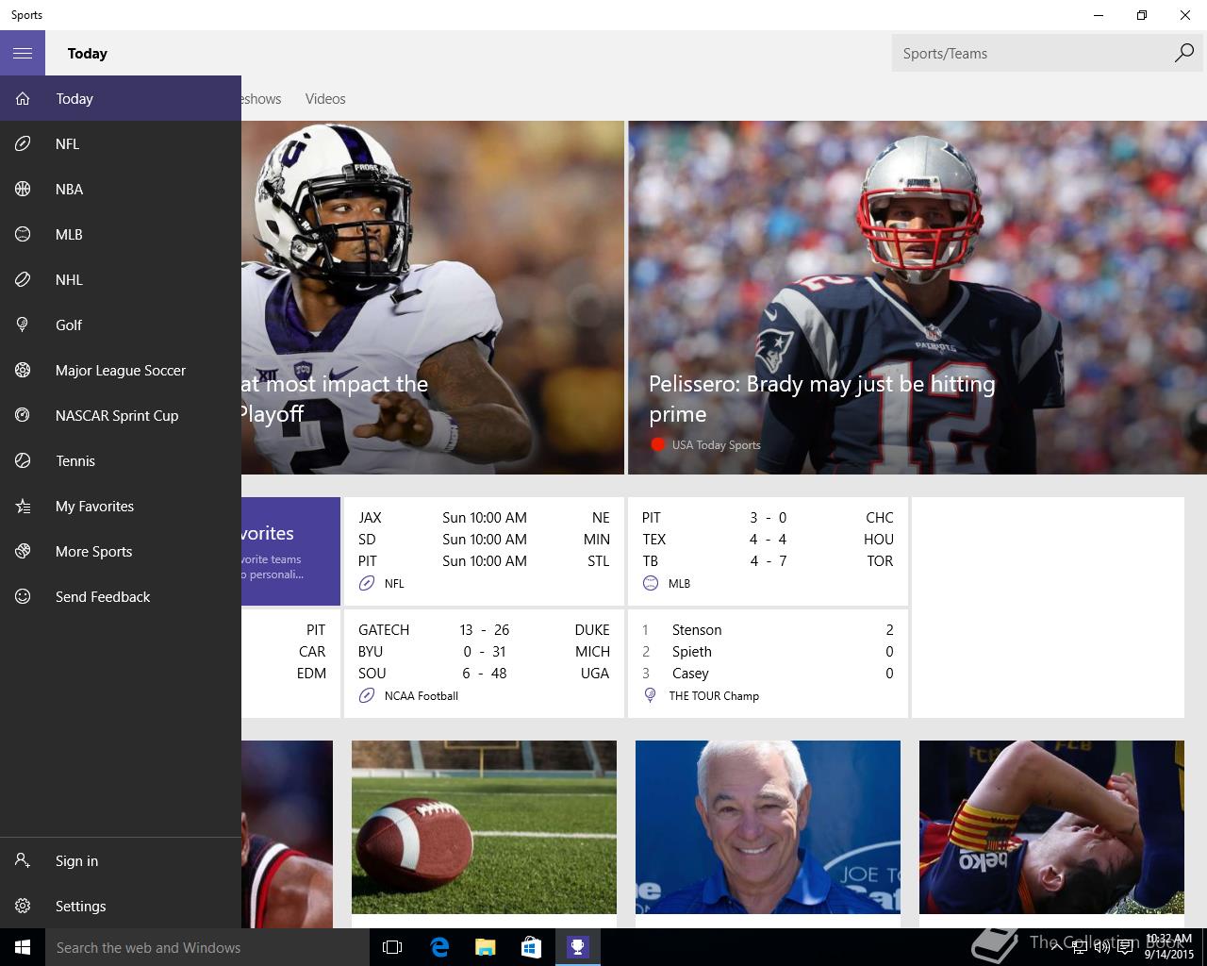The height and width of the screenshot is (966, 1207).
Task: Click the NFL football icon
Action: (x=23, y=143)
